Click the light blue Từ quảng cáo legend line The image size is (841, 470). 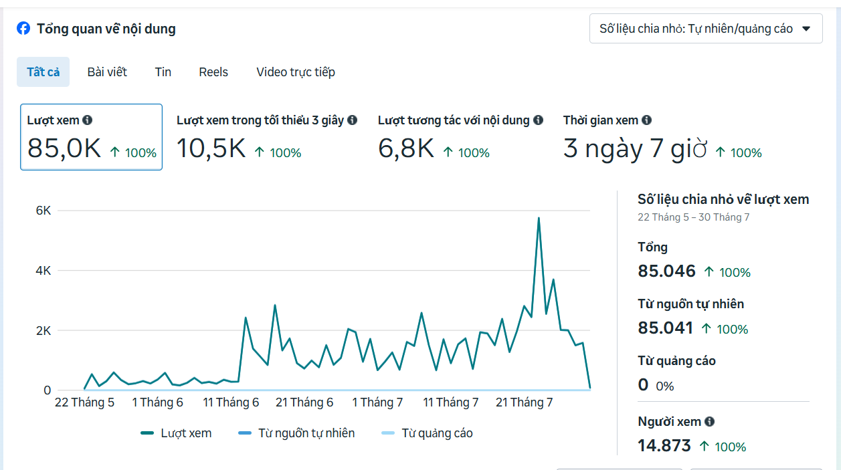coord(388,433)
